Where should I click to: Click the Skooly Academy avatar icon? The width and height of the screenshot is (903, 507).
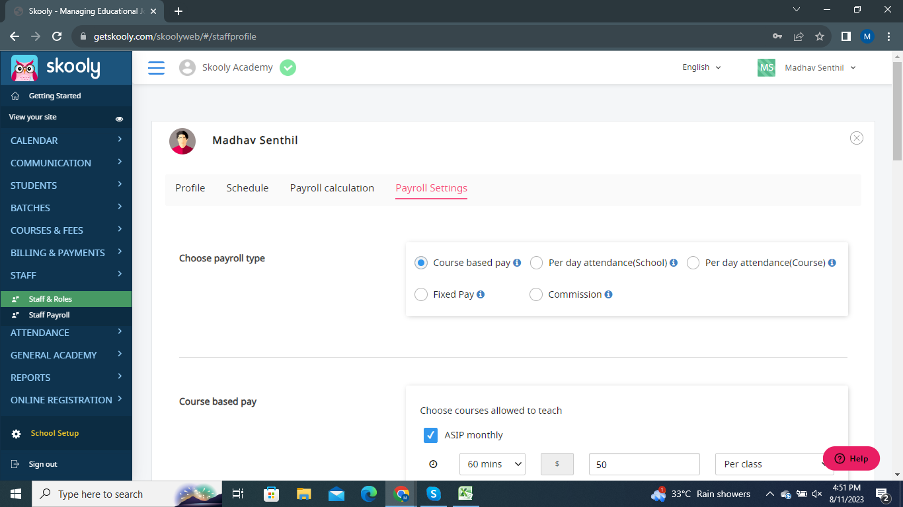188,67
